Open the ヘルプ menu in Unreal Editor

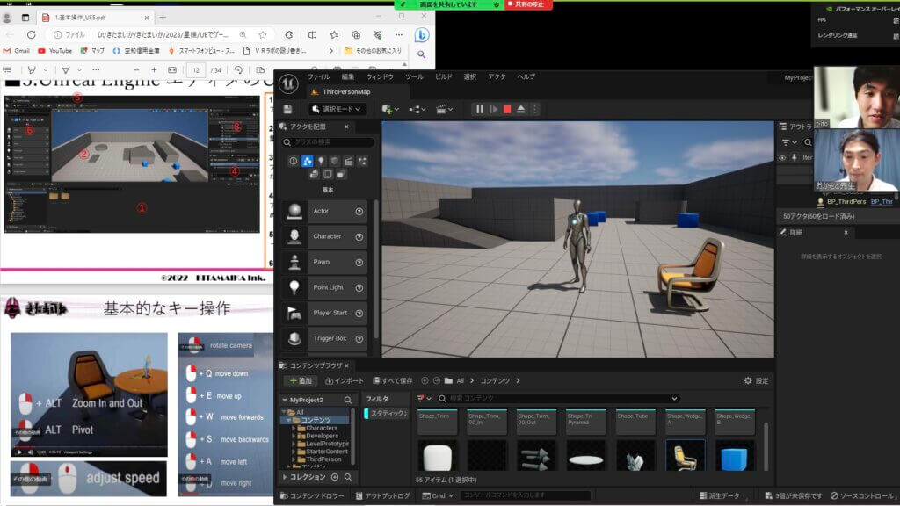click(x=526, y=77)
